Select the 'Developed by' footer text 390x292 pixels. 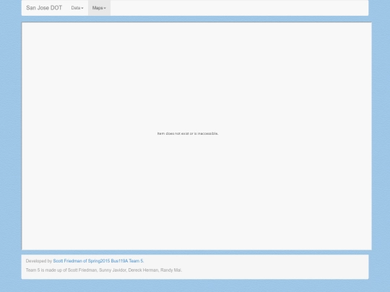39,261
